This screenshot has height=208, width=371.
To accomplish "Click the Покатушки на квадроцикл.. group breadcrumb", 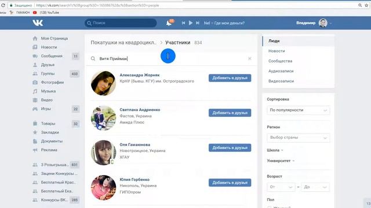I will pos(123,43).
